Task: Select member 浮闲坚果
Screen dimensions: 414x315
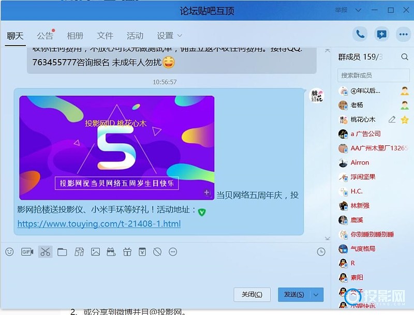Action: (373, 177)
